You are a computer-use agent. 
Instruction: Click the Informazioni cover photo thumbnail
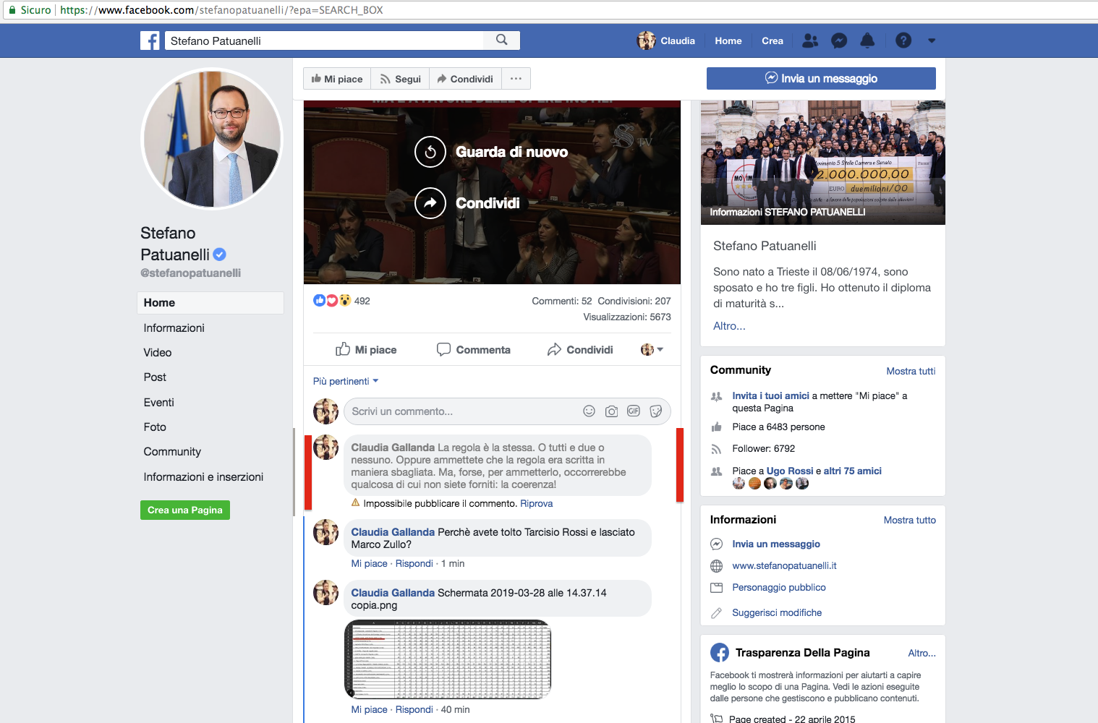point(823,163)
